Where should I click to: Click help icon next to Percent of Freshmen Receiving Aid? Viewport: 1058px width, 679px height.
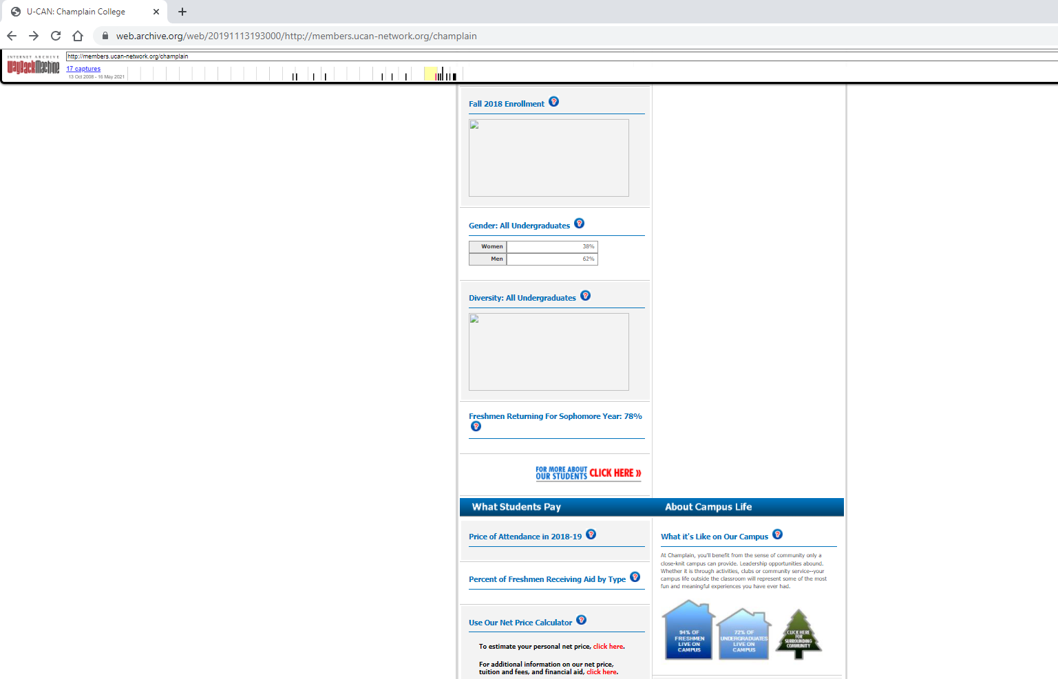tap(635, 577)
